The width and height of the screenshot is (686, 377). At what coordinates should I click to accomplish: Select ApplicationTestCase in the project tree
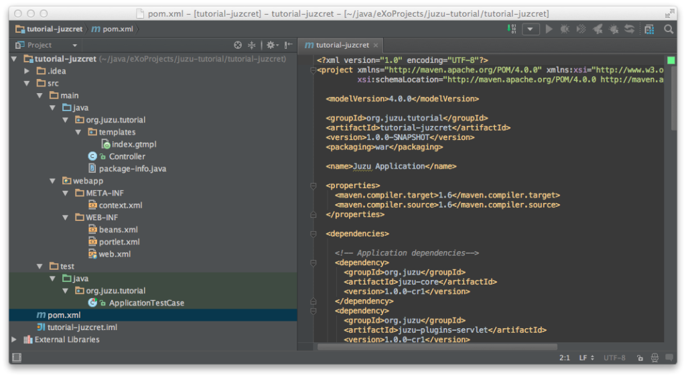[x=146, y=303]
